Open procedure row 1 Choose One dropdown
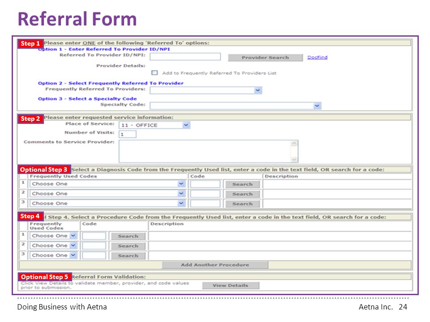430x322 pixels. [x=53, y=236]
